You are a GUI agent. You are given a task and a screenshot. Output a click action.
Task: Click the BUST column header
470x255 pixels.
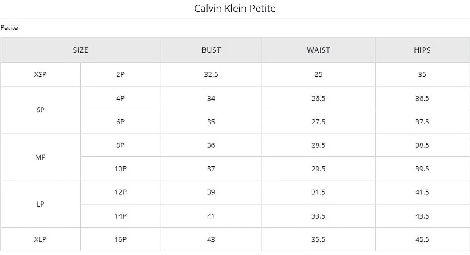tap(211, 50)
